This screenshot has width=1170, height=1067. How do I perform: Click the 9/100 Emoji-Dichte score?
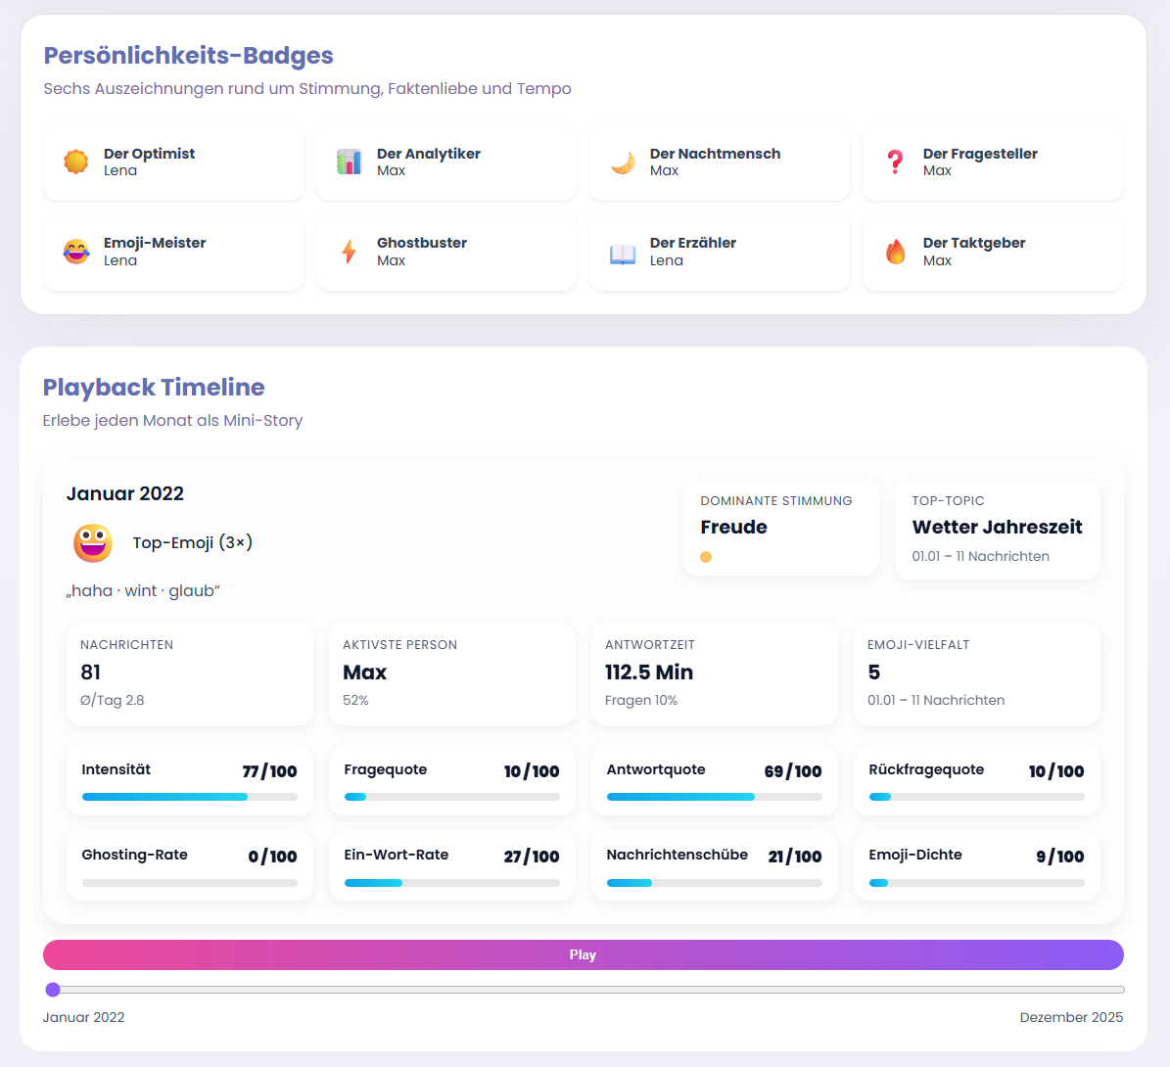1059,857
